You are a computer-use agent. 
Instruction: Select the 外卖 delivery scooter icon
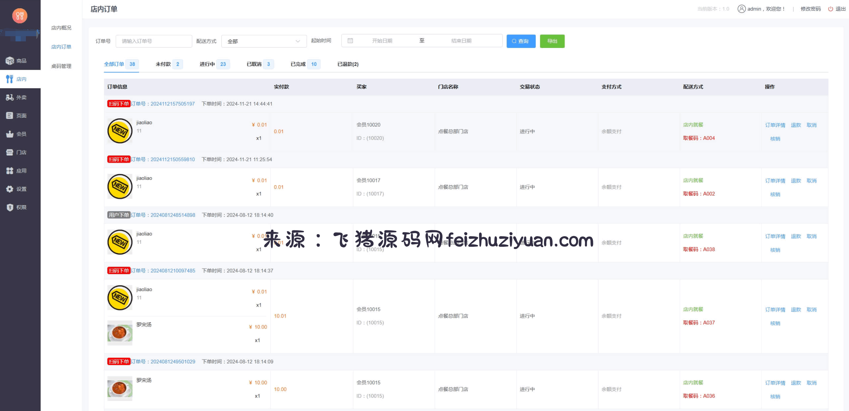(x=10, y=98)
